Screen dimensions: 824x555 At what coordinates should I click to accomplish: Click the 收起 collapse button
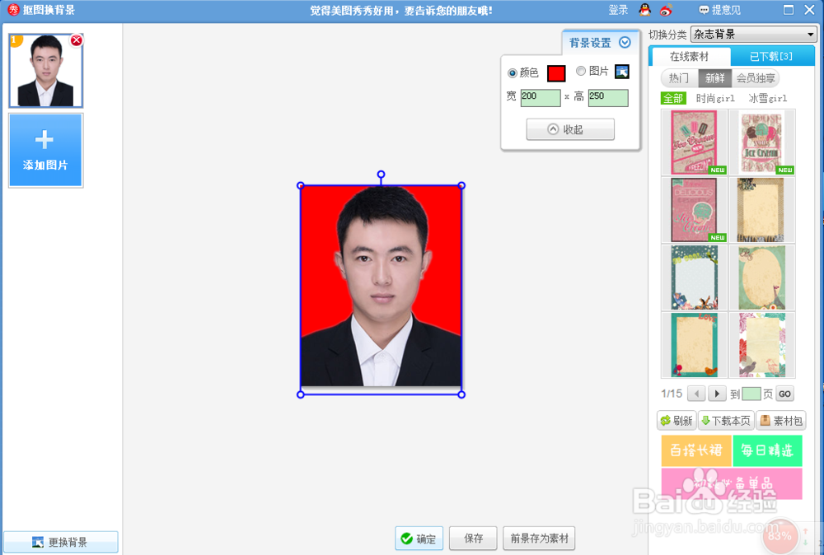pos(570,129)
